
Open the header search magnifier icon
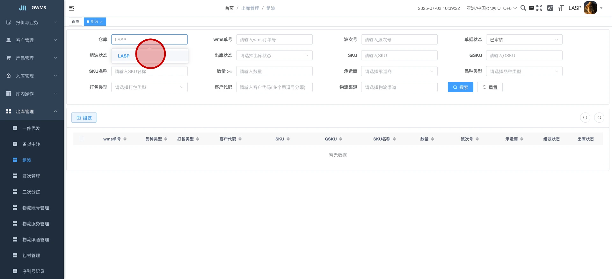click(523, 8)
